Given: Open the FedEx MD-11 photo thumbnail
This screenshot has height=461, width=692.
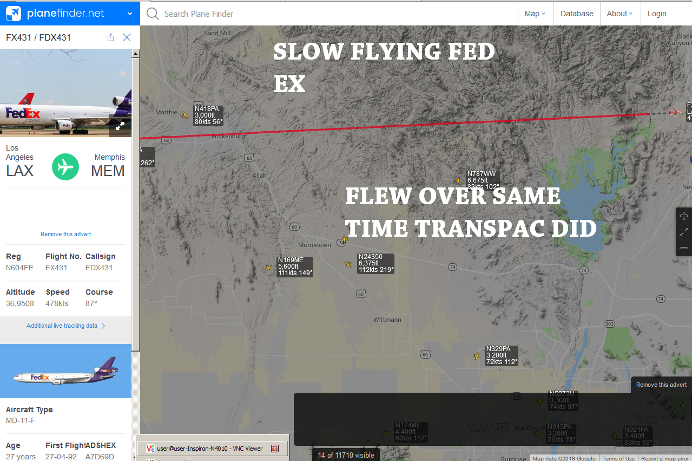Looking at the screenshot, I should click(x=65, y=93).
